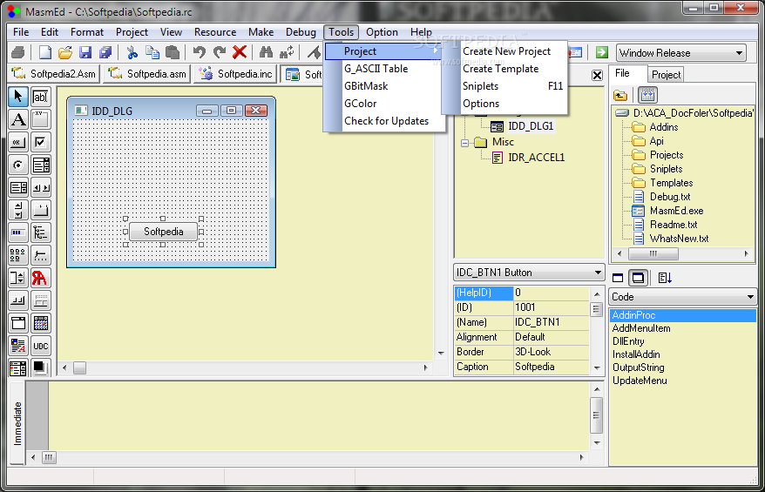This screenshot has width=765, height=492.
Task: Select the Static text 'A' tool
Action: pos(18,119)
